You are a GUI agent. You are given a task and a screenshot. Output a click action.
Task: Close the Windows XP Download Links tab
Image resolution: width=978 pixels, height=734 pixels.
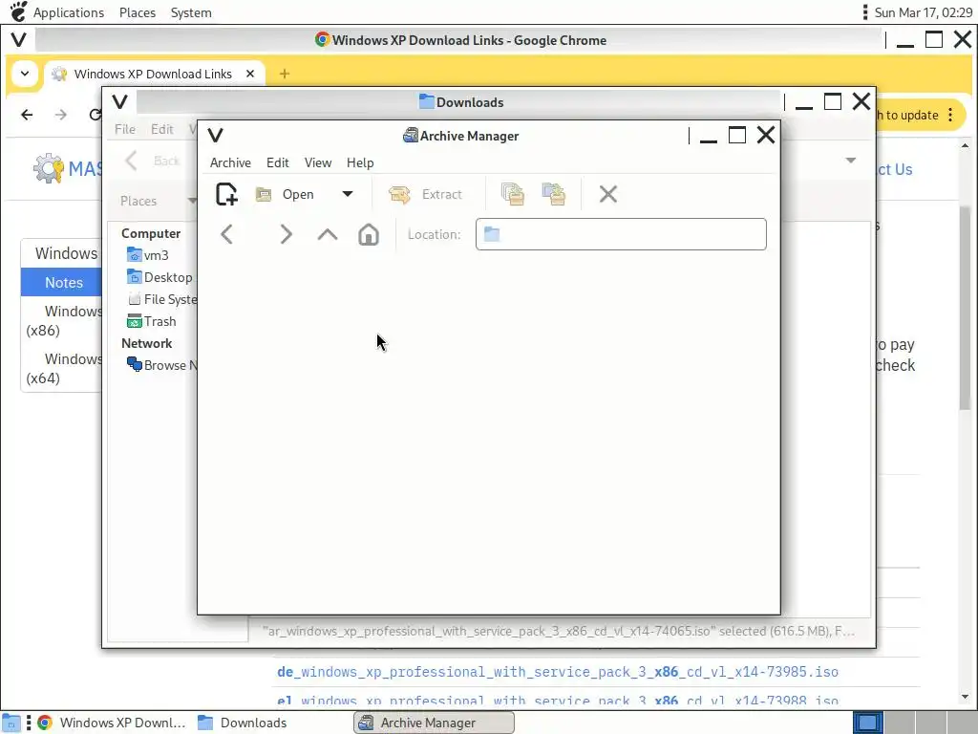tap(250, 74)
